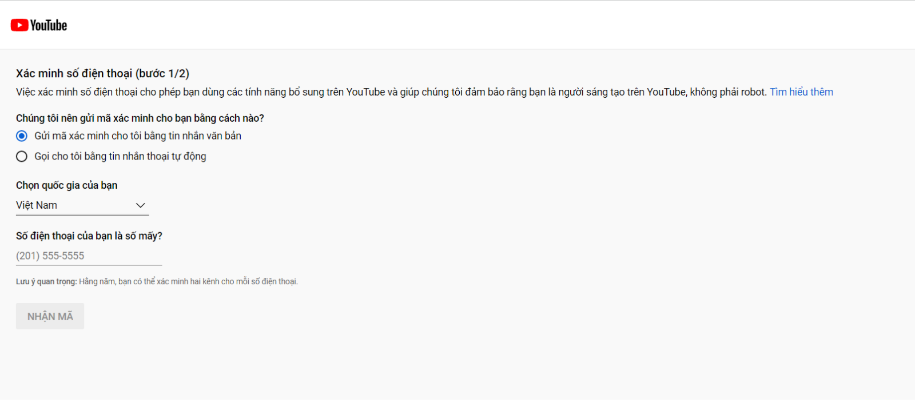
Task: Click the '(201) 555-5555' placeholder text
Action: [50, 256]
